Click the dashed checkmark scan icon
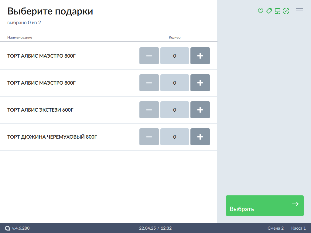This screenshot has height=233, width=311. (x=286, y=11)
